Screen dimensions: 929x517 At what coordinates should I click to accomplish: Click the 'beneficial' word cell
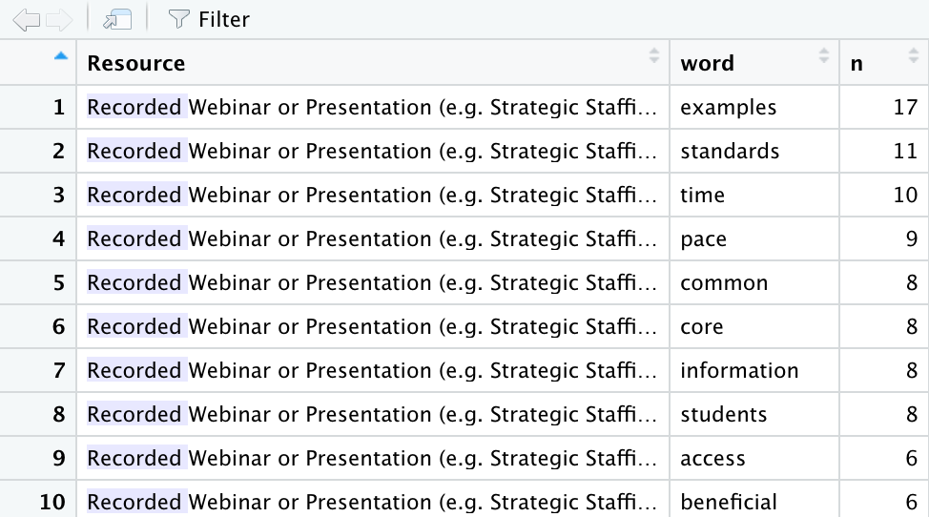(754, 502)
